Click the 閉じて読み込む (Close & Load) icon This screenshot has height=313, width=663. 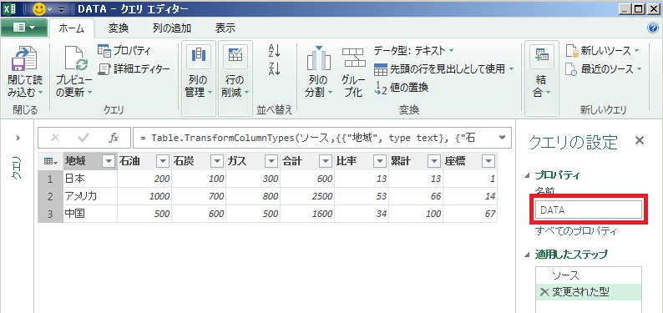click(24, 58)
